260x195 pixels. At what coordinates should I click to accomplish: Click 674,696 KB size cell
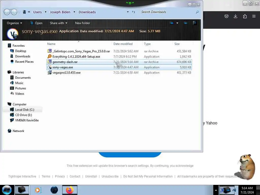pos(184,62)
